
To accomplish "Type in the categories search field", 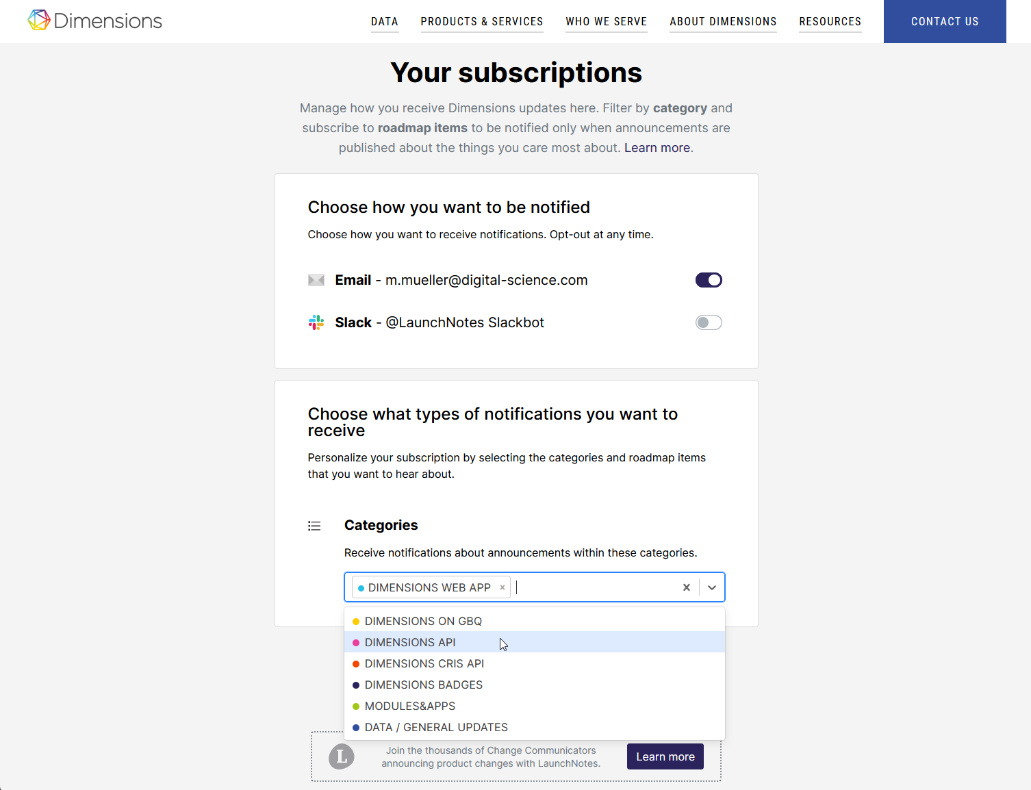I will [594, 587].
